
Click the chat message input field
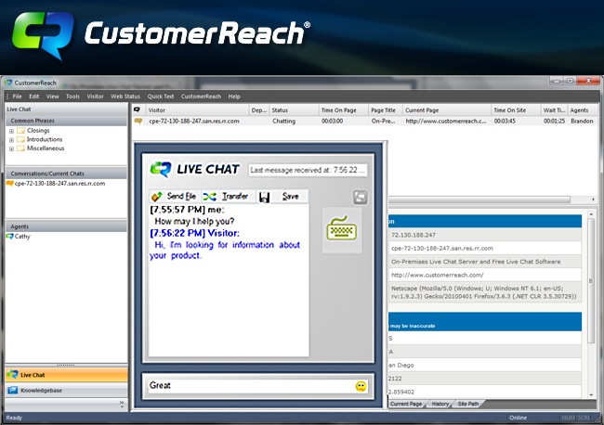(246, 385)
